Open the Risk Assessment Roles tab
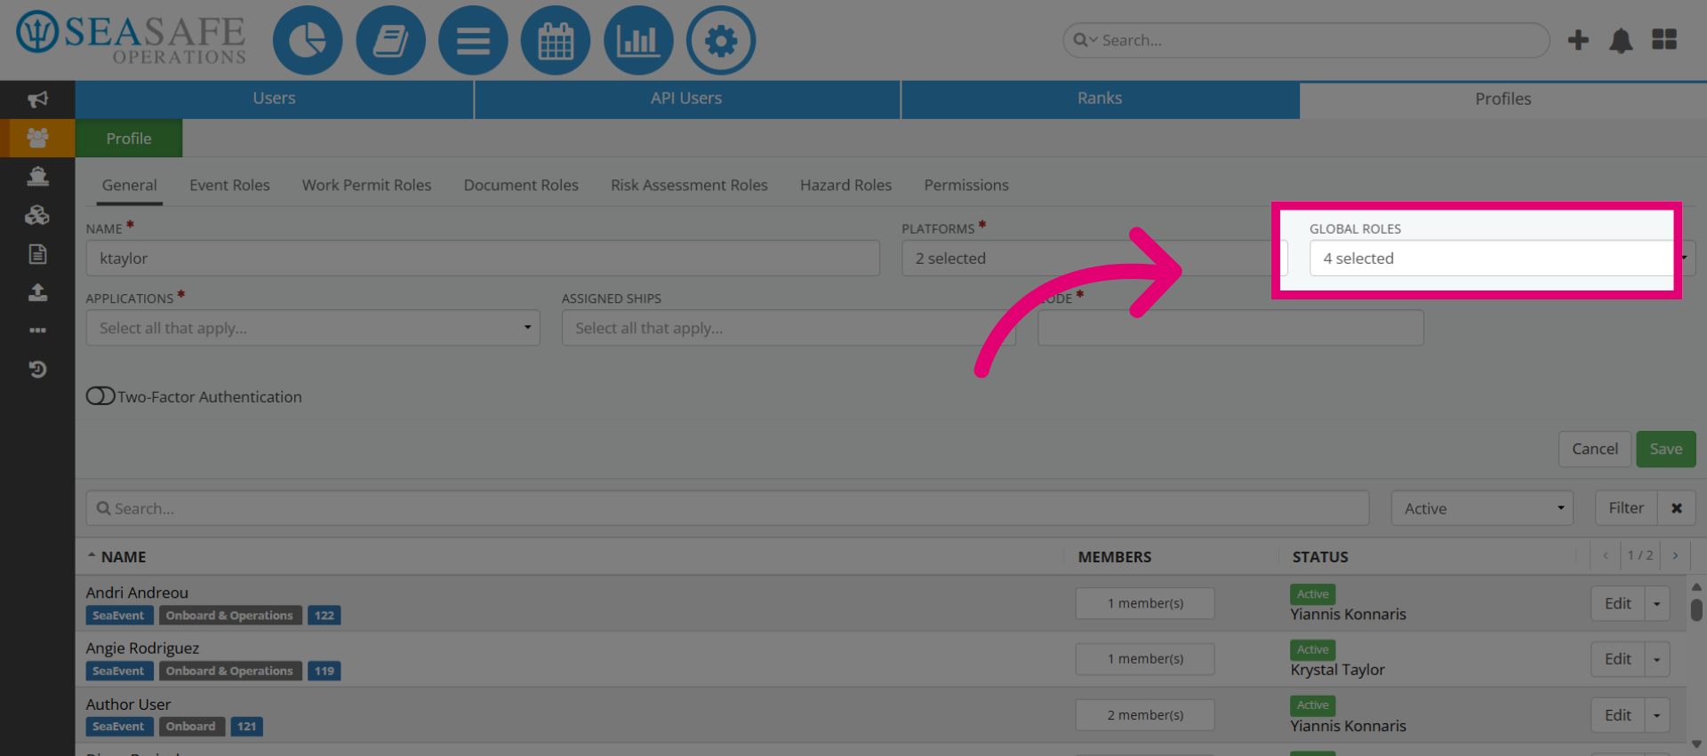This screenshot has width=1707, height=756. 689,185
